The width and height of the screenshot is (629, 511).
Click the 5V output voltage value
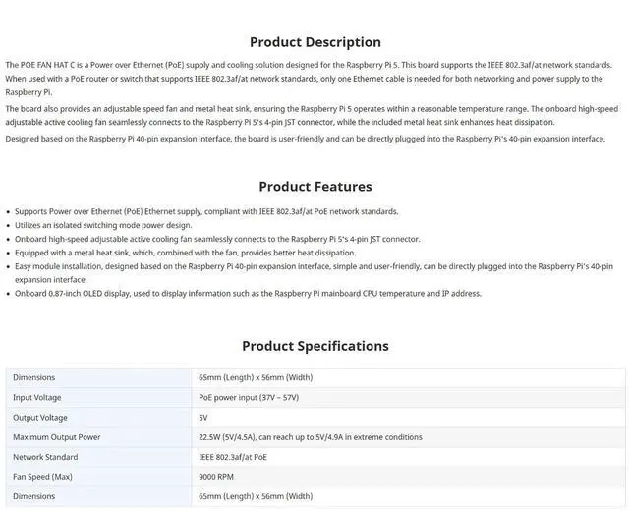[x=203, y=418]
